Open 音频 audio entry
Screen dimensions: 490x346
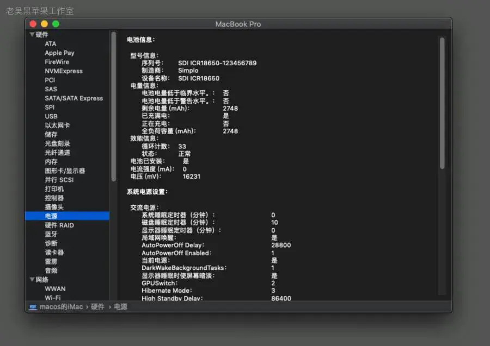tap(51, 270)
